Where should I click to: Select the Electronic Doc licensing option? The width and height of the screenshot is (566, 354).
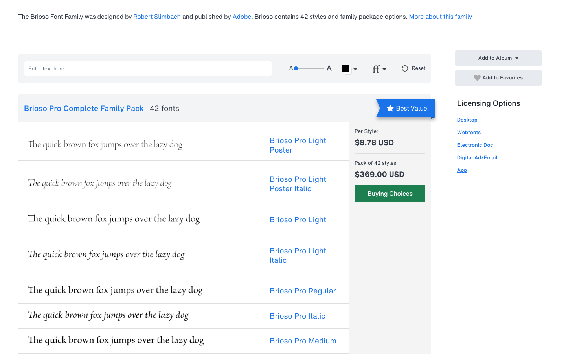coord(475,145)
